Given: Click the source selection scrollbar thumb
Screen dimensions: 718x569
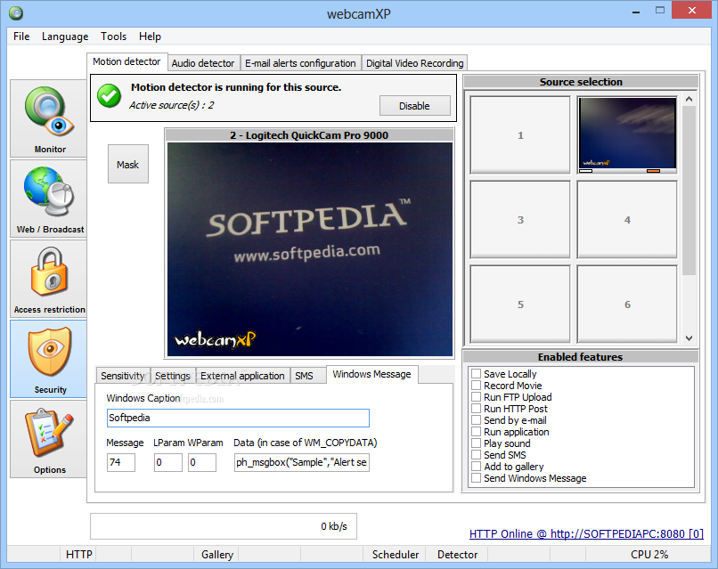Looking at the screenshot, I should click(x=689, y=191).
